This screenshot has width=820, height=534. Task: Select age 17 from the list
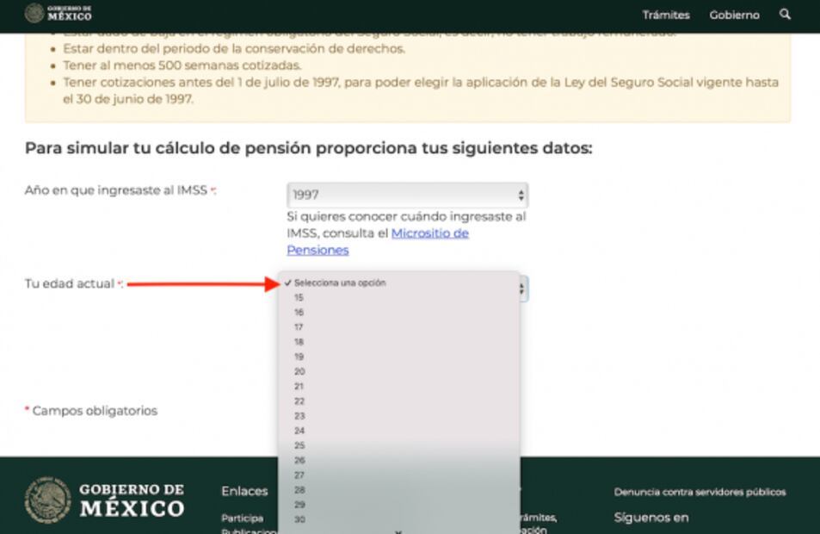click(x=299, y=327)
